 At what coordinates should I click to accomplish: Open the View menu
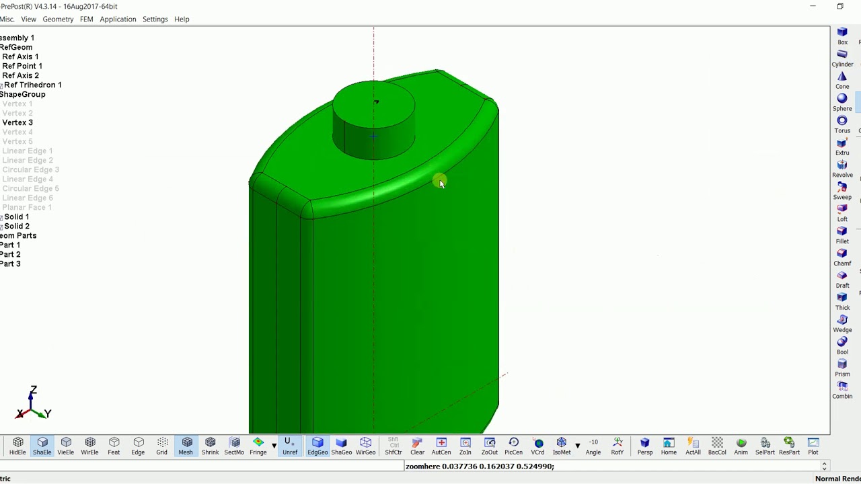(28, 19)
